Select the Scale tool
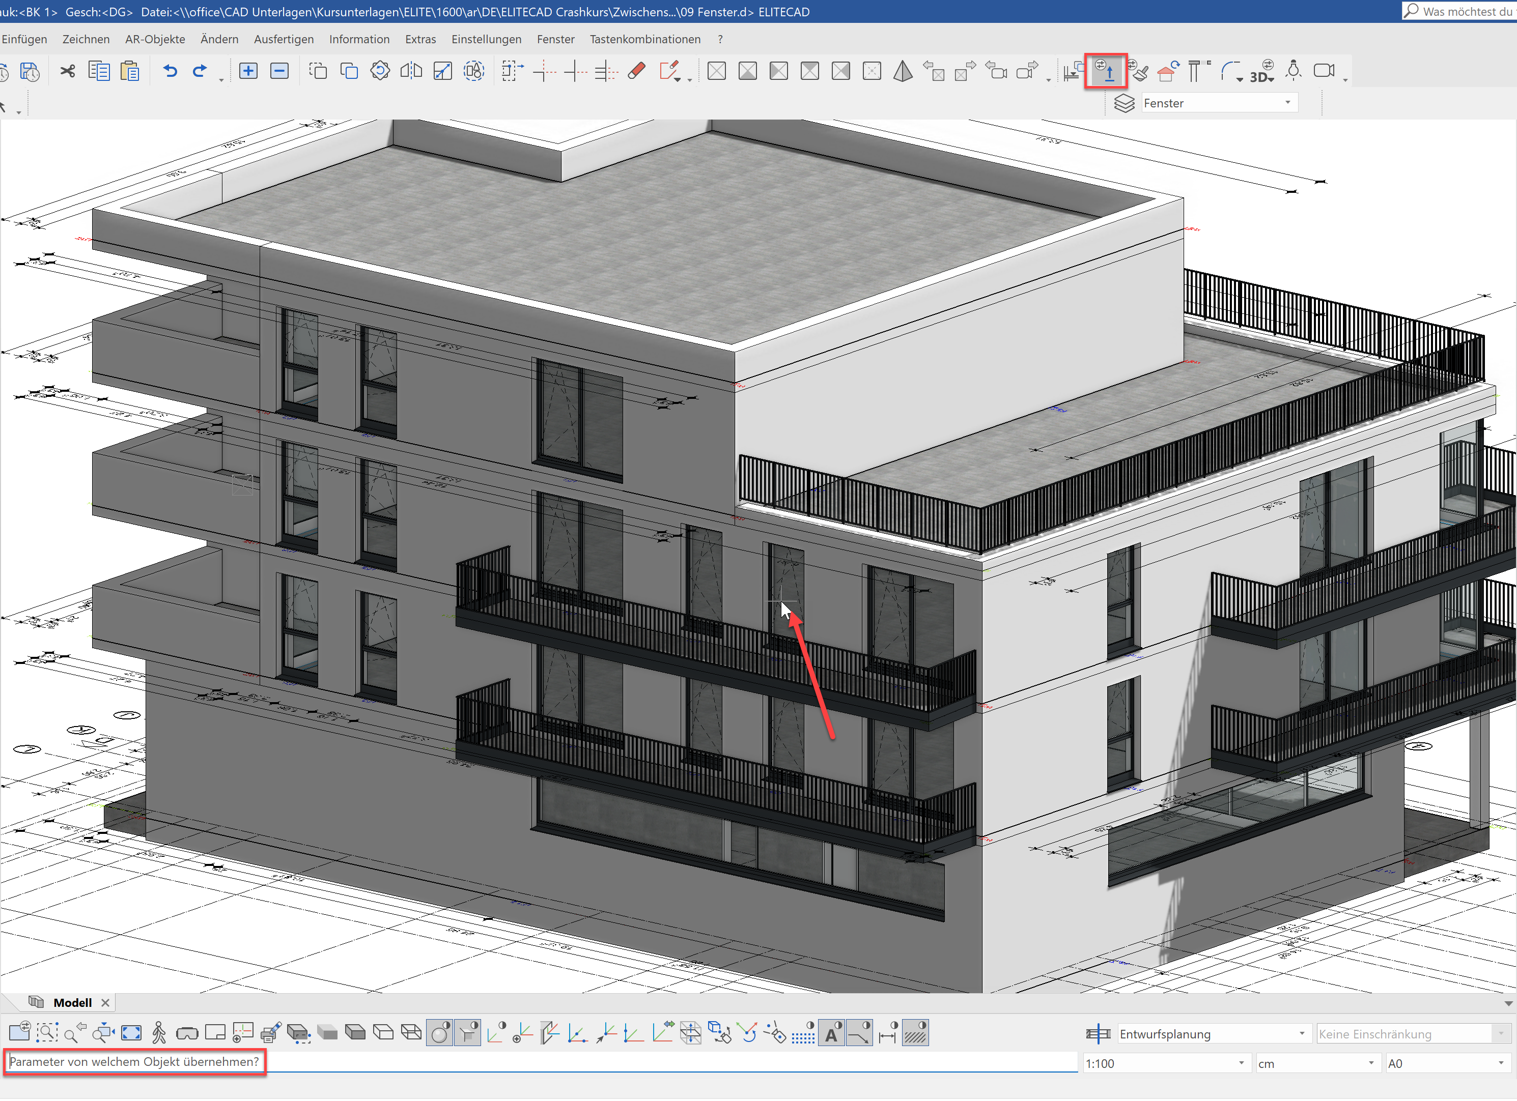Image resolution: width=1517 pixels, height=1101 pixels. pyautogui.click(x=443, y=71)
